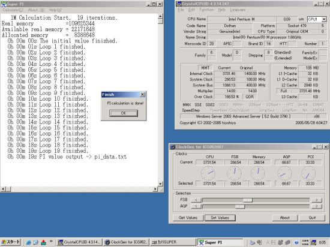Click the FSB slider thumb

point(248,200)
